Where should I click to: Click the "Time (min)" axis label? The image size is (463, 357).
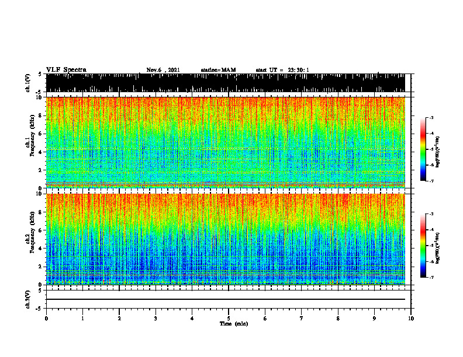[x=234, y=324]
